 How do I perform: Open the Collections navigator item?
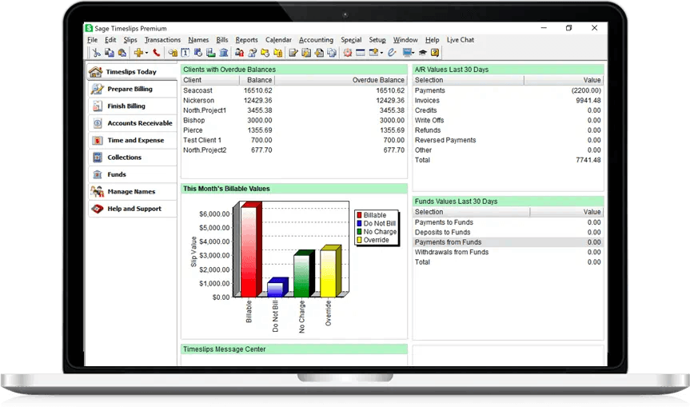click(133, 158)
